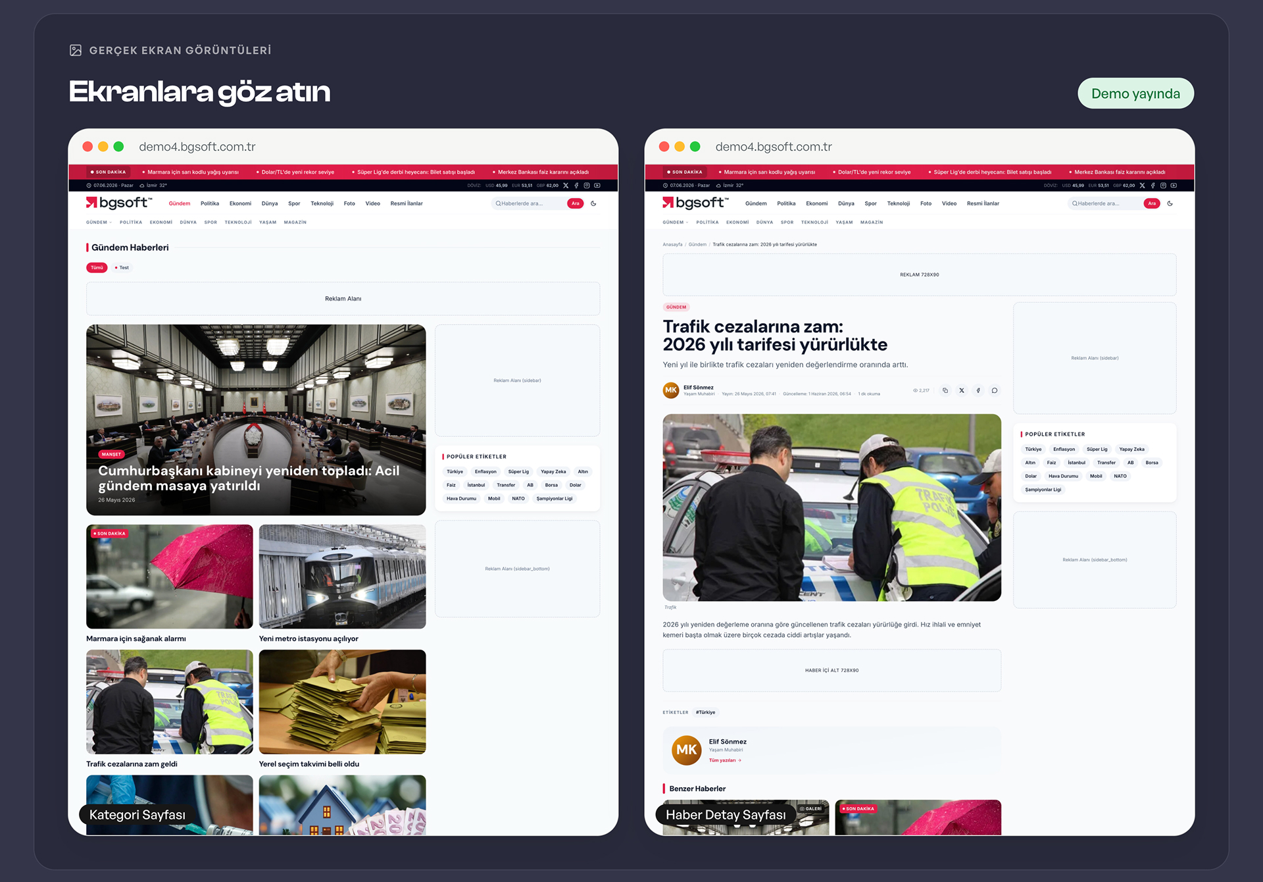Open Facebook icon in news detail header
The width and height of the screenshot is (1263, 882).
click(x=1152, y=186)
